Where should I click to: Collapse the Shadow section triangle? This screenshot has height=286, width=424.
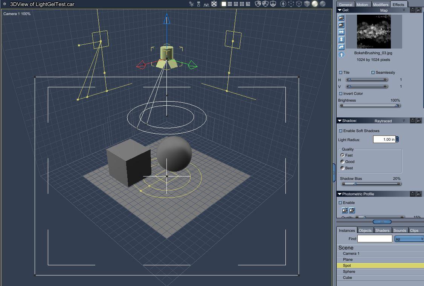[340, 120]
